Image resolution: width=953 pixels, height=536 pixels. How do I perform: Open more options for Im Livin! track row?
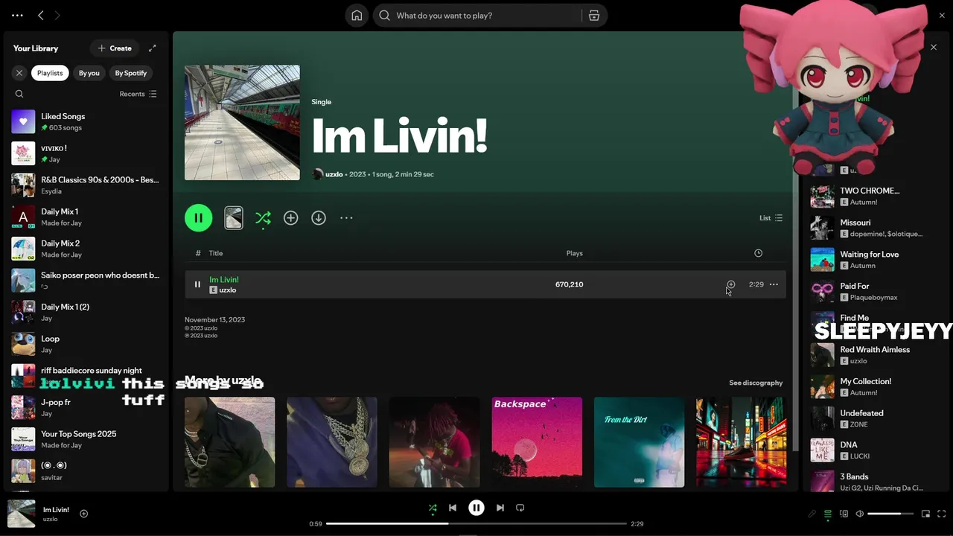774,284
